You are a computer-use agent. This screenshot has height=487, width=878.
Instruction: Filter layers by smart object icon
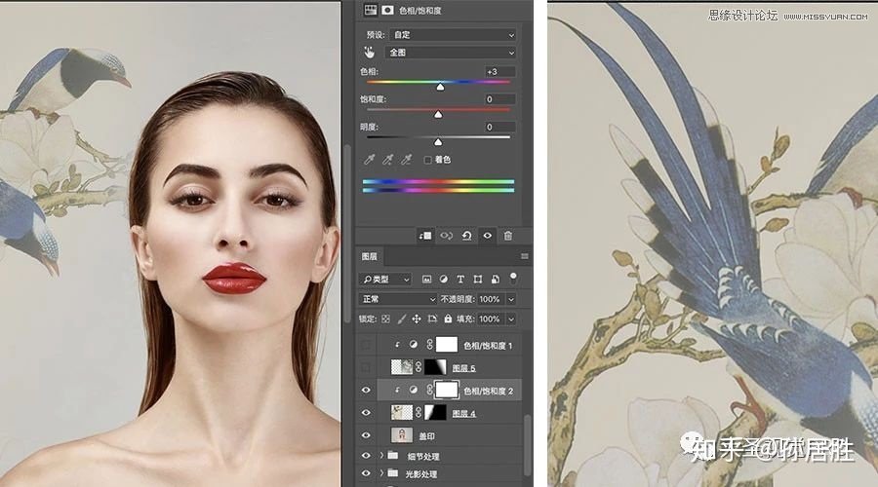click(495, 279)
